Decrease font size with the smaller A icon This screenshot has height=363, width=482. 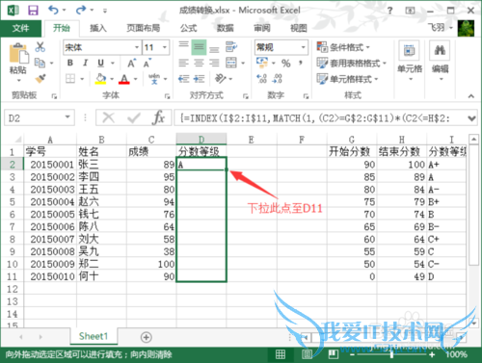[x=147, y=63]
